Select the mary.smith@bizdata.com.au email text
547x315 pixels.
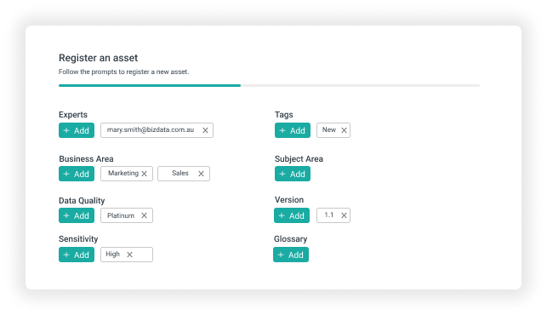tap(151, 130)
